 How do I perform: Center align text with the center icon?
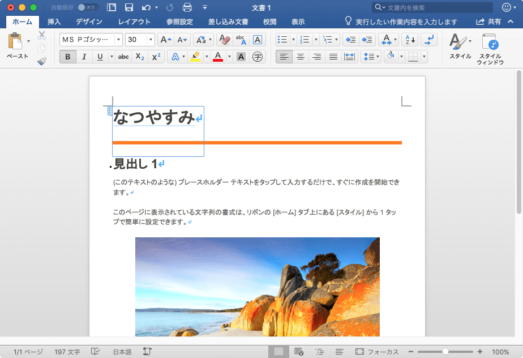(301, 57)
